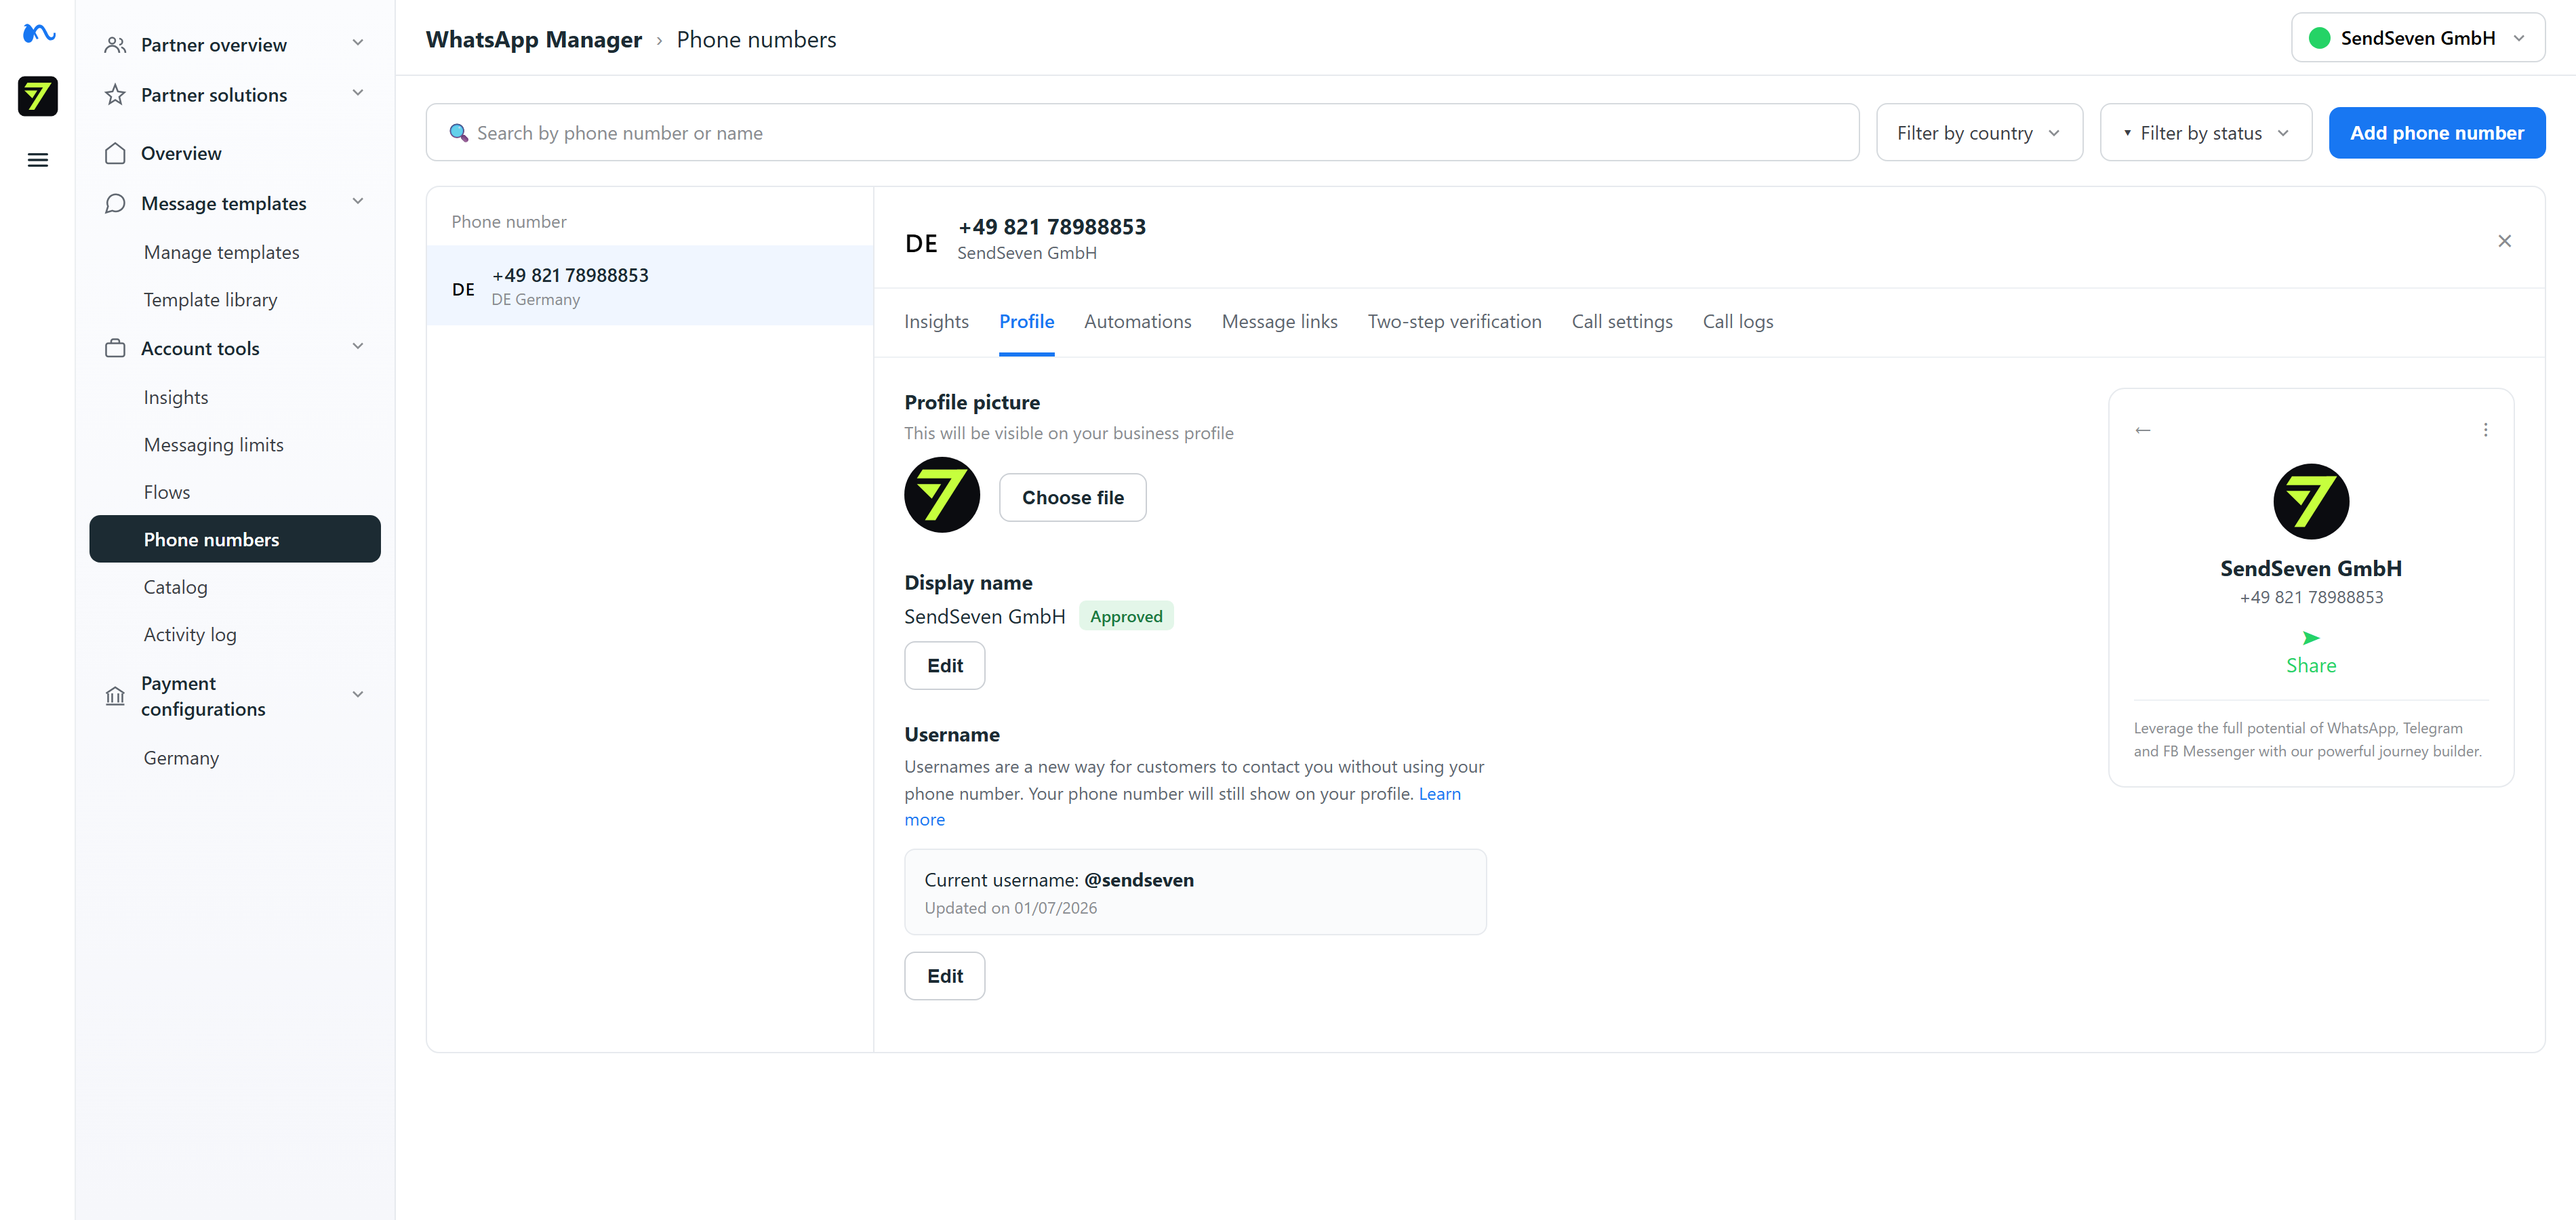Open Messaging limits in sidebar
Screen dimensions: 2576x1220
[x=213, y=444]
